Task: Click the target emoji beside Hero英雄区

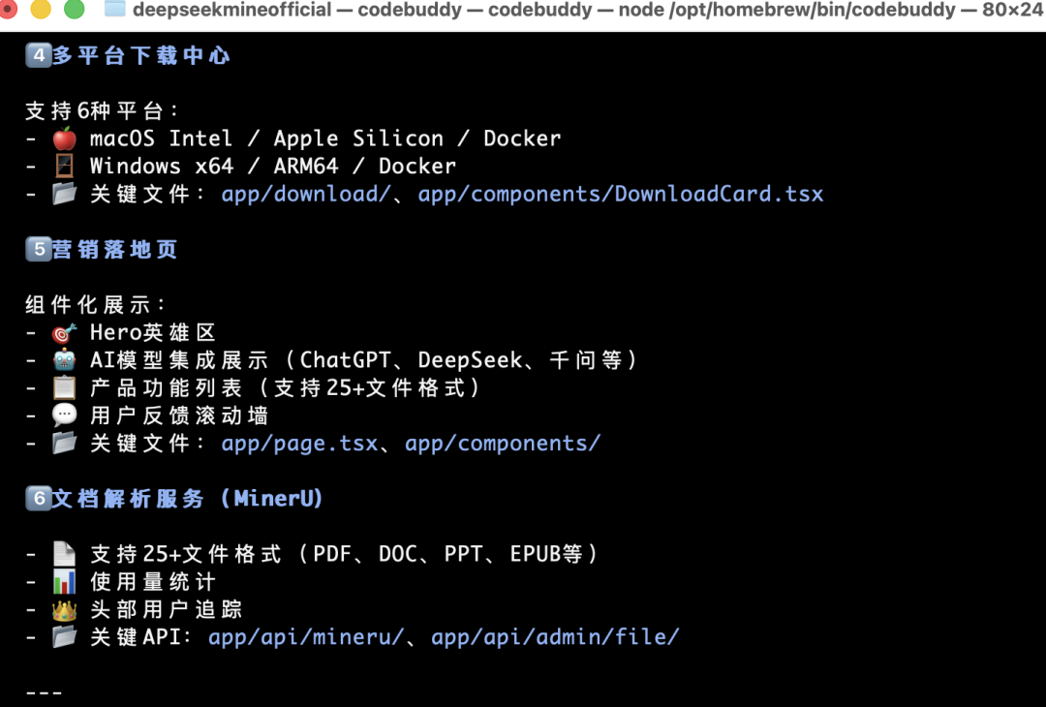Action: click(64, 333)
